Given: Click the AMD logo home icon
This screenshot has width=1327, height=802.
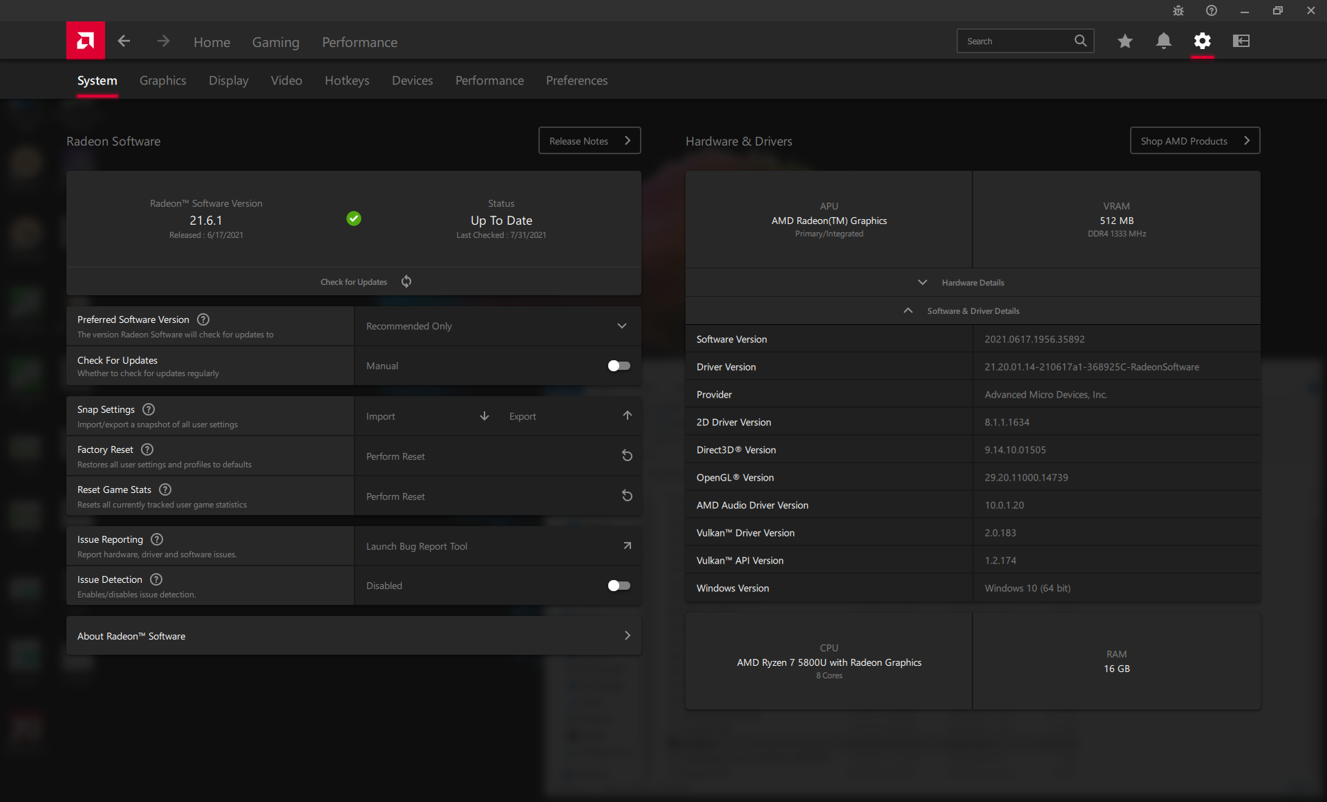Looking at the screenshot, I should 86,41.
